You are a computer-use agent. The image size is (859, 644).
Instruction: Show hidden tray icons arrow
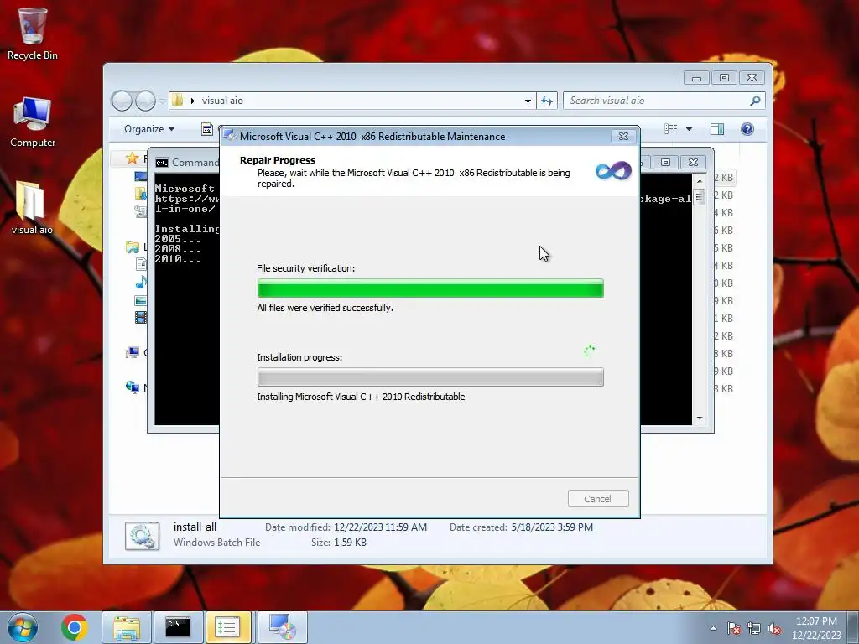[713, 628]
